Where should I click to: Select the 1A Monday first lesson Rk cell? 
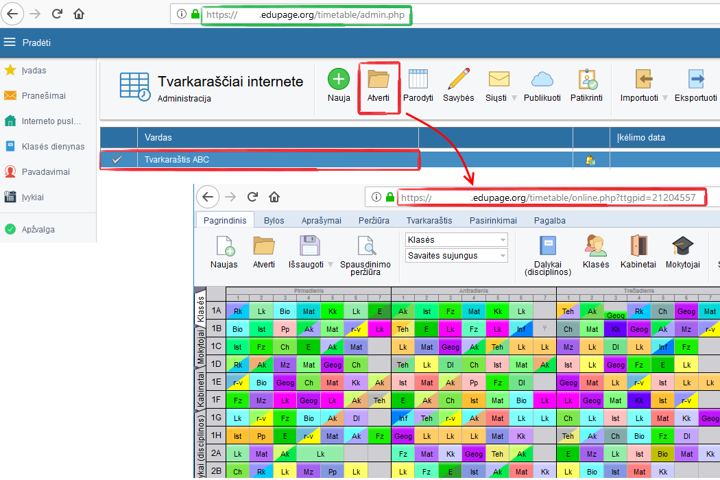click(237, 311)
